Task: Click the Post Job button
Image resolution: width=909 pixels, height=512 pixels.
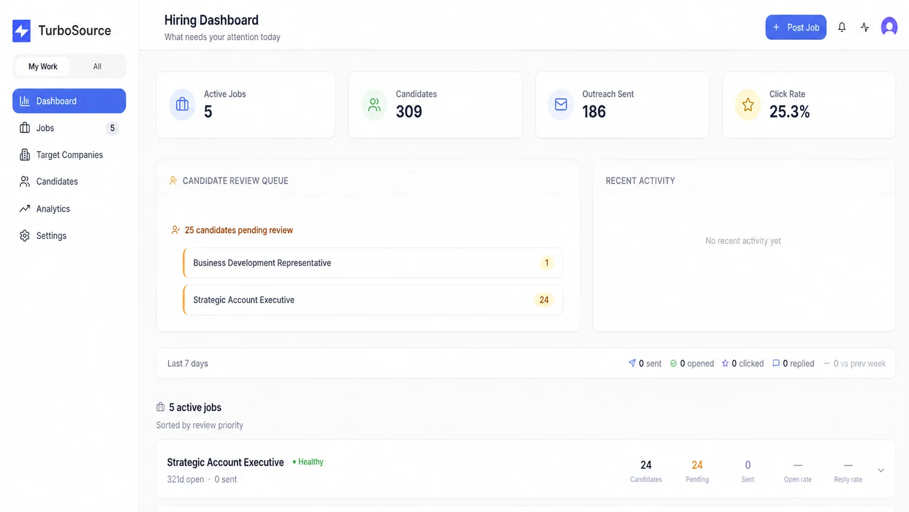Action: pyautogui.click(x=796, y=27)
